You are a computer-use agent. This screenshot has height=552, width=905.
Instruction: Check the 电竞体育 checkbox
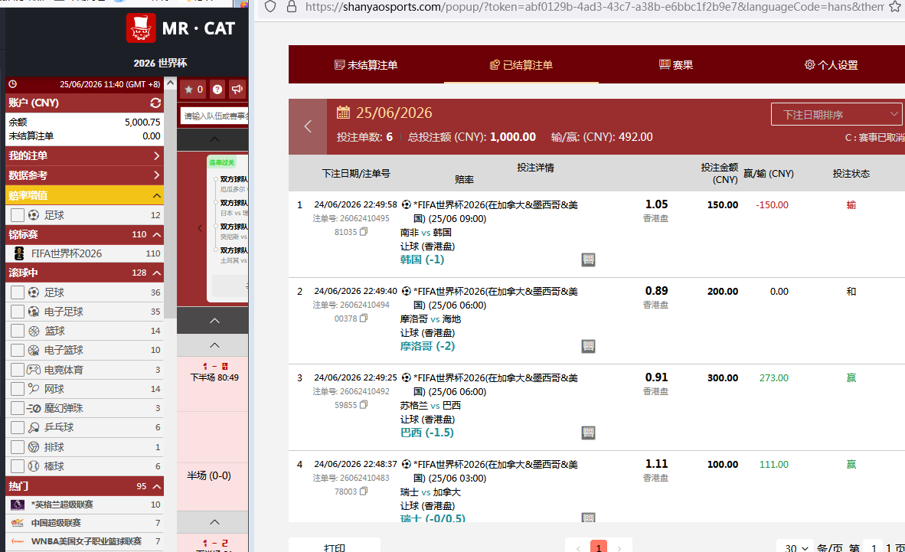tap(18, 370)
